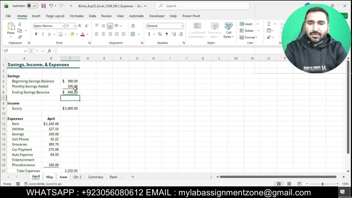Open the File menu

point(8,16)
